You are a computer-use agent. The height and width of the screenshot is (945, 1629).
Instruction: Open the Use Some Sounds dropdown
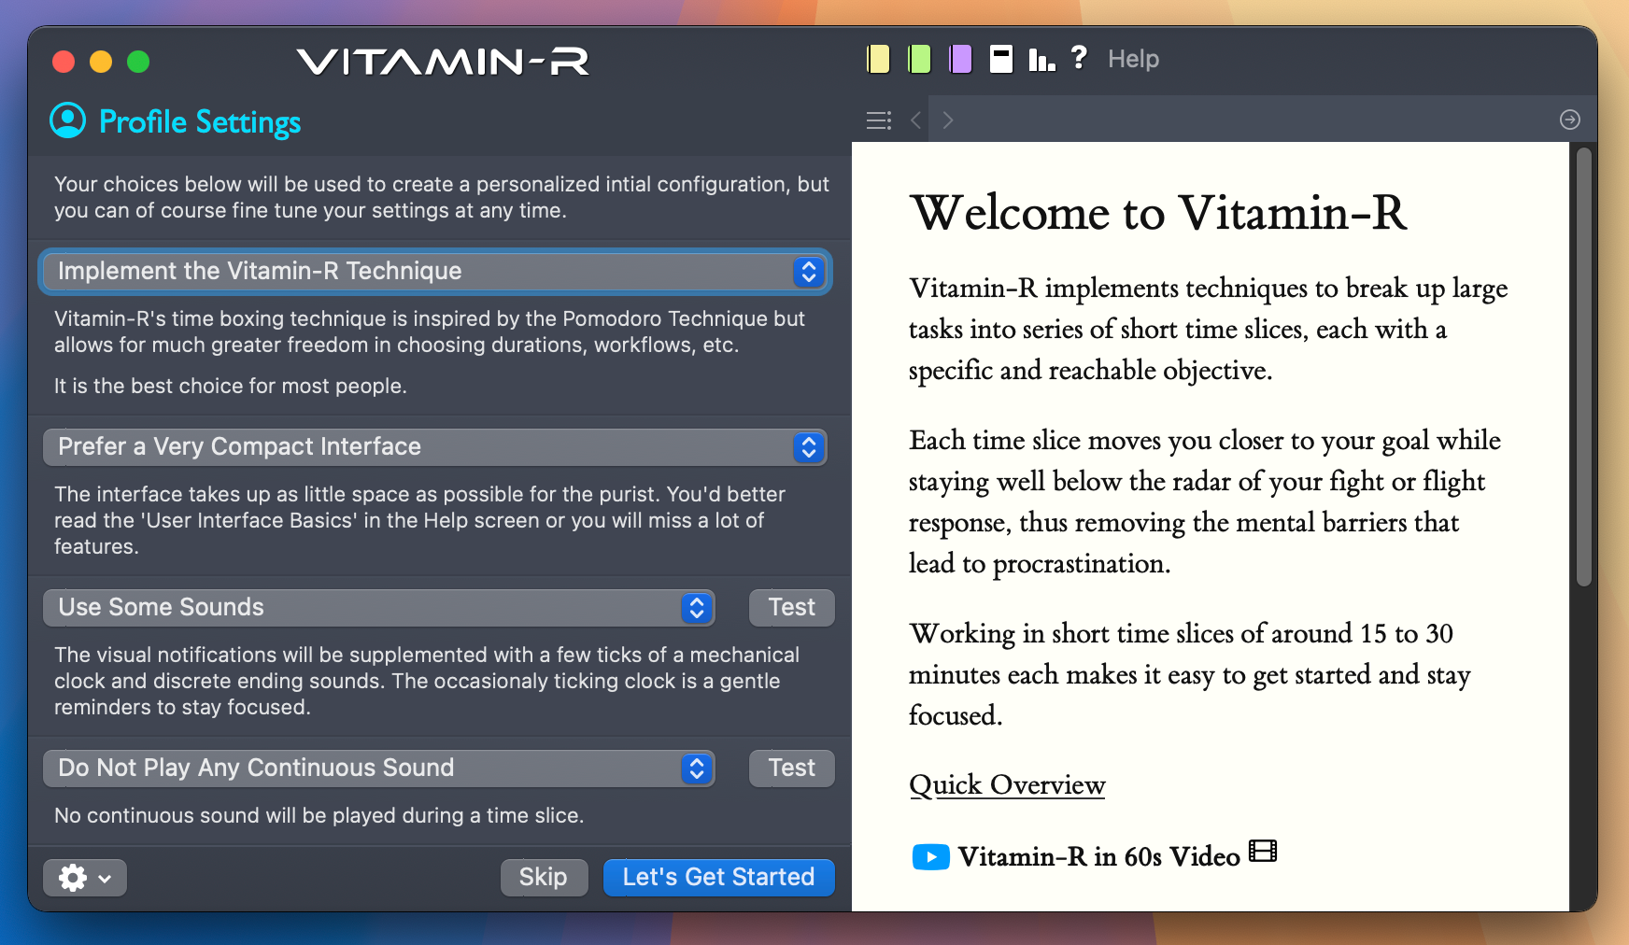coord(379,608)
